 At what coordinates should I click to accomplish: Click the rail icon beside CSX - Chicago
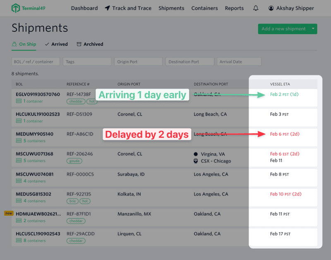tap(196, 161)
